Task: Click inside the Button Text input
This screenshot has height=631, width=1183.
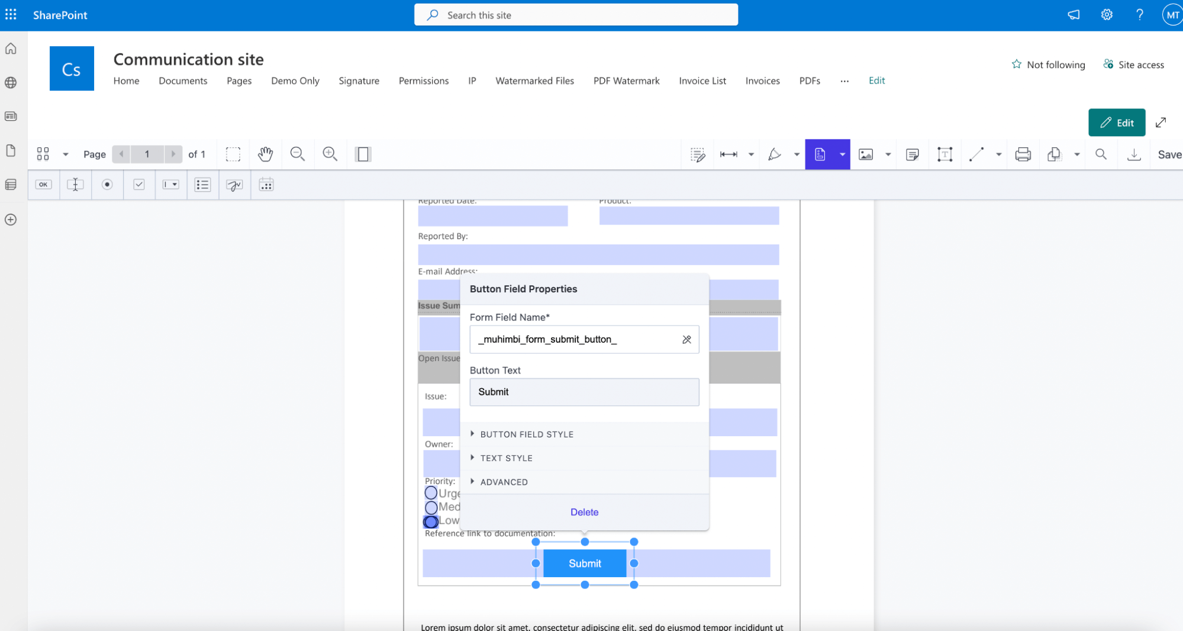Action: (x=584, y=392)
